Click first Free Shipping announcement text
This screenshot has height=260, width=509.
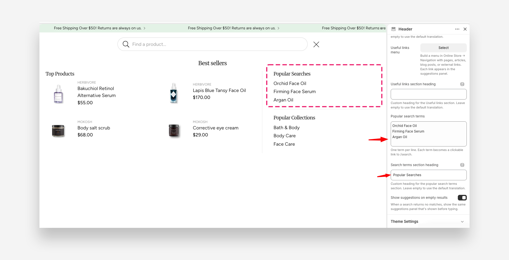tap(98, 28)
